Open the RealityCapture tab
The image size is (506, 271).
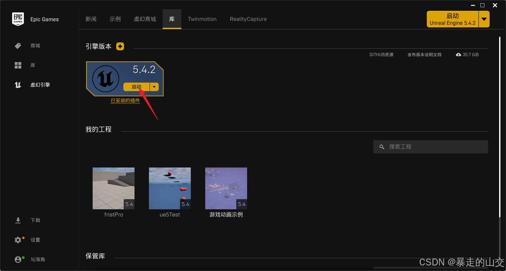(248, 19)
